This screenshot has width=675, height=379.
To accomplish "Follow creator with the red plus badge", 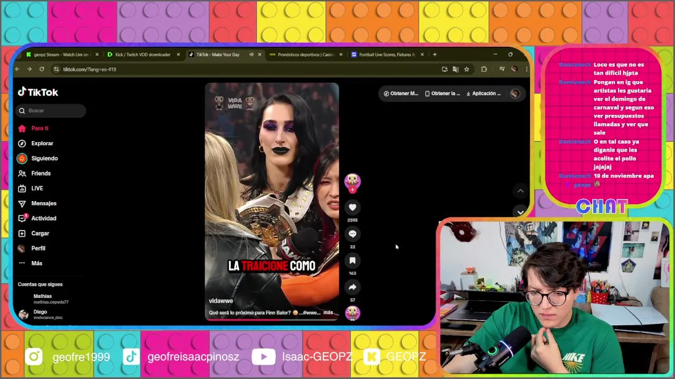I will pyautogui.click(x=352, y=190).
